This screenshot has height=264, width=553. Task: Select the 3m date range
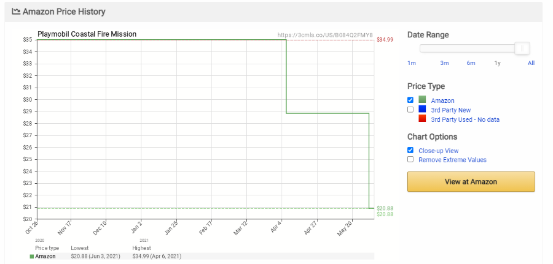tap(444, 63)
